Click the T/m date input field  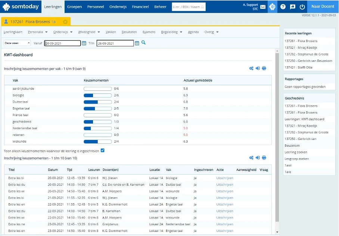tap(115, 43)
